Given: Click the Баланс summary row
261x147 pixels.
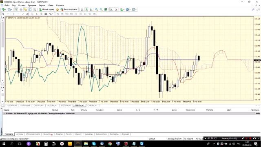Looking at the screenshot, I should tap(131, 114).
